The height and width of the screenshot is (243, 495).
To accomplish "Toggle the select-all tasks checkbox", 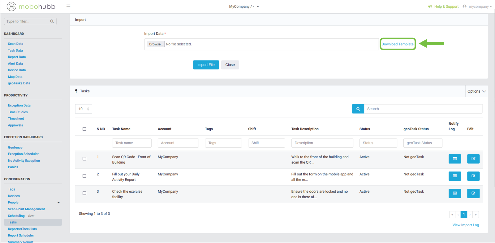I will tap(84, 129).
